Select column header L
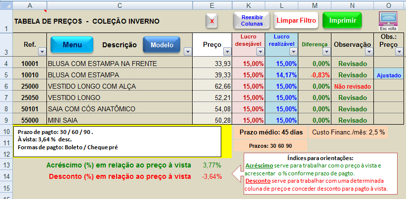This screenshot has width=406, height=199. pos(281,4)
